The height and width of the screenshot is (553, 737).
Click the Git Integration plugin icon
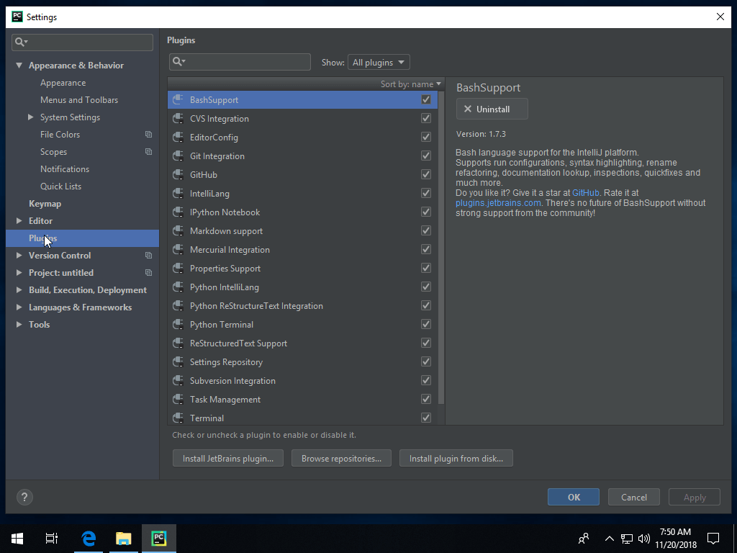178,156
